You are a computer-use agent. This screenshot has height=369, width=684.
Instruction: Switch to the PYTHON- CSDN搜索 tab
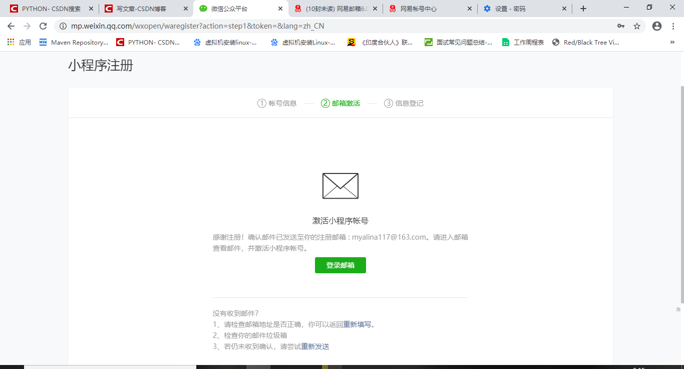click(51, 9)
